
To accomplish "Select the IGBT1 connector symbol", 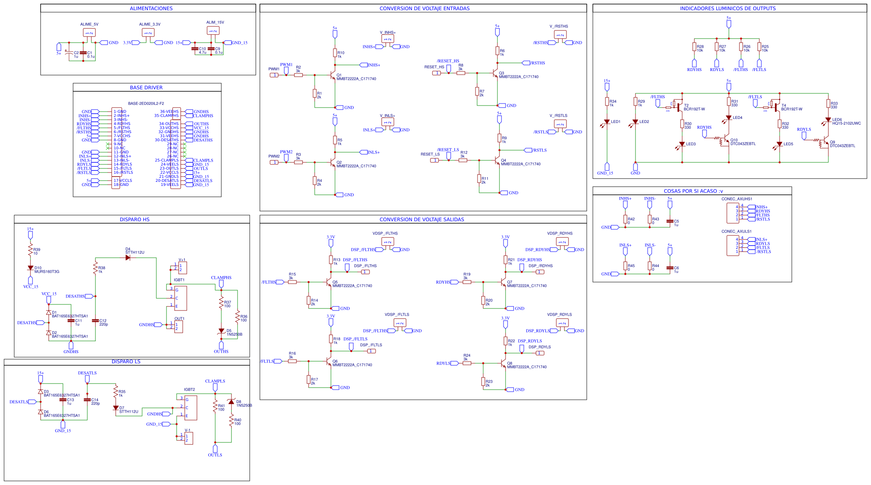I will (x=180, y=298).
